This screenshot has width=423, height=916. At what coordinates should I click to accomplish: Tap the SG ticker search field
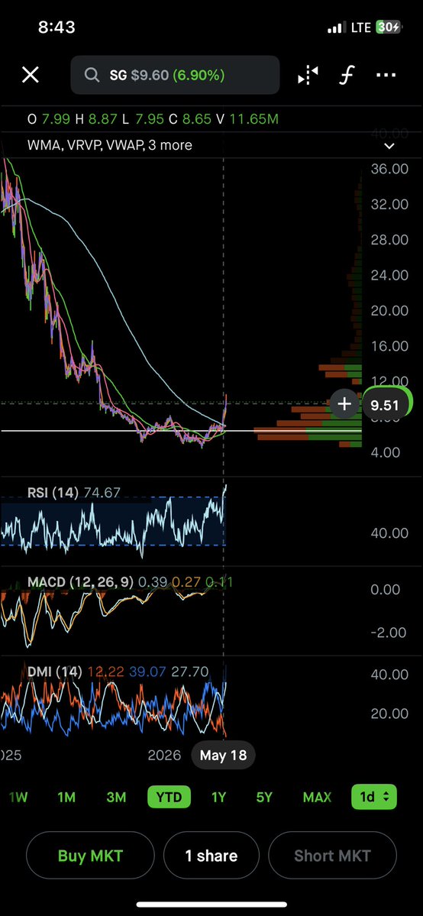pos(175,75)
